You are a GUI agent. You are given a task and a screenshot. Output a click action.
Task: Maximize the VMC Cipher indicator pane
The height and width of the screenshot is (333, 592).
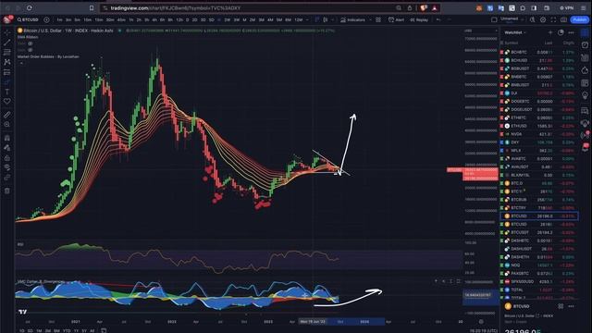coord(459,281)
